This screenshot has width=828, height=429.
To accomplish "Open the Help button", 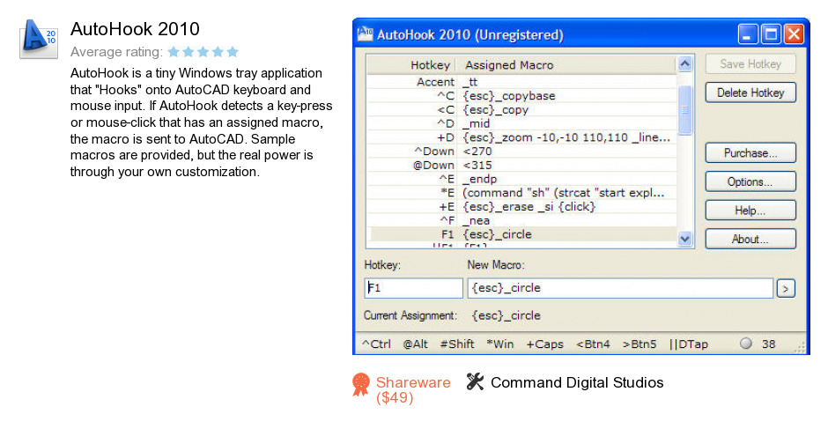I will pyautogui.click(x=750, y=211).
